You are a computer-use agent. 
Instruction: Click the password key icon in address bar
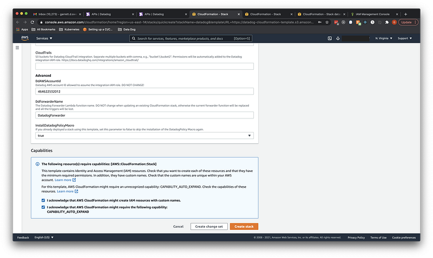pos(320,22)
